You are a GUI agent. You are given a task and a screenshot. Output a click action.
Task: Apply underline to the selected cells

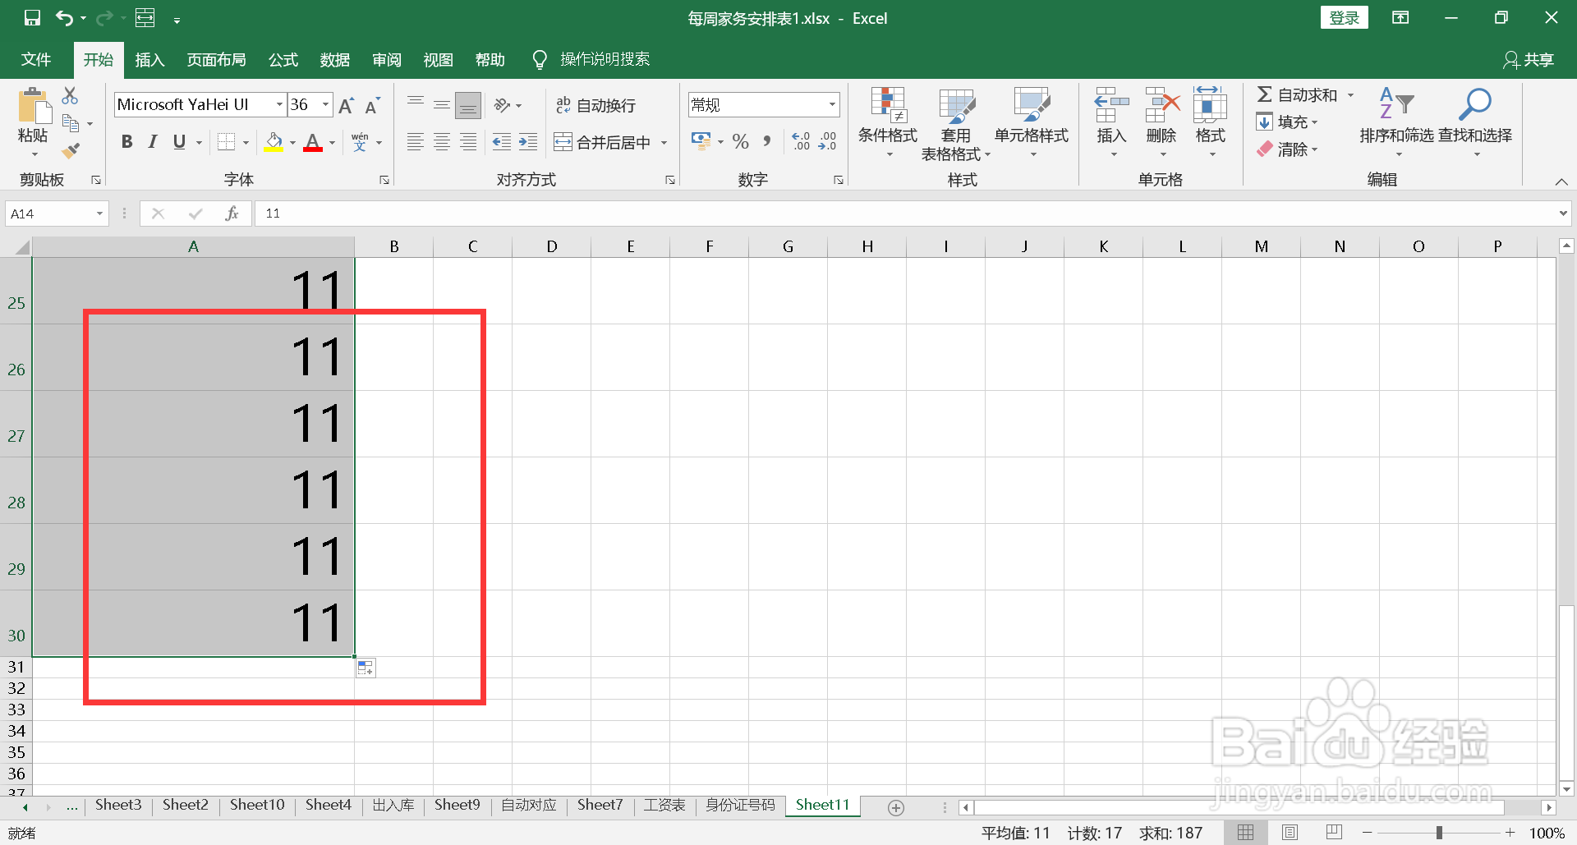coord(178,141)
